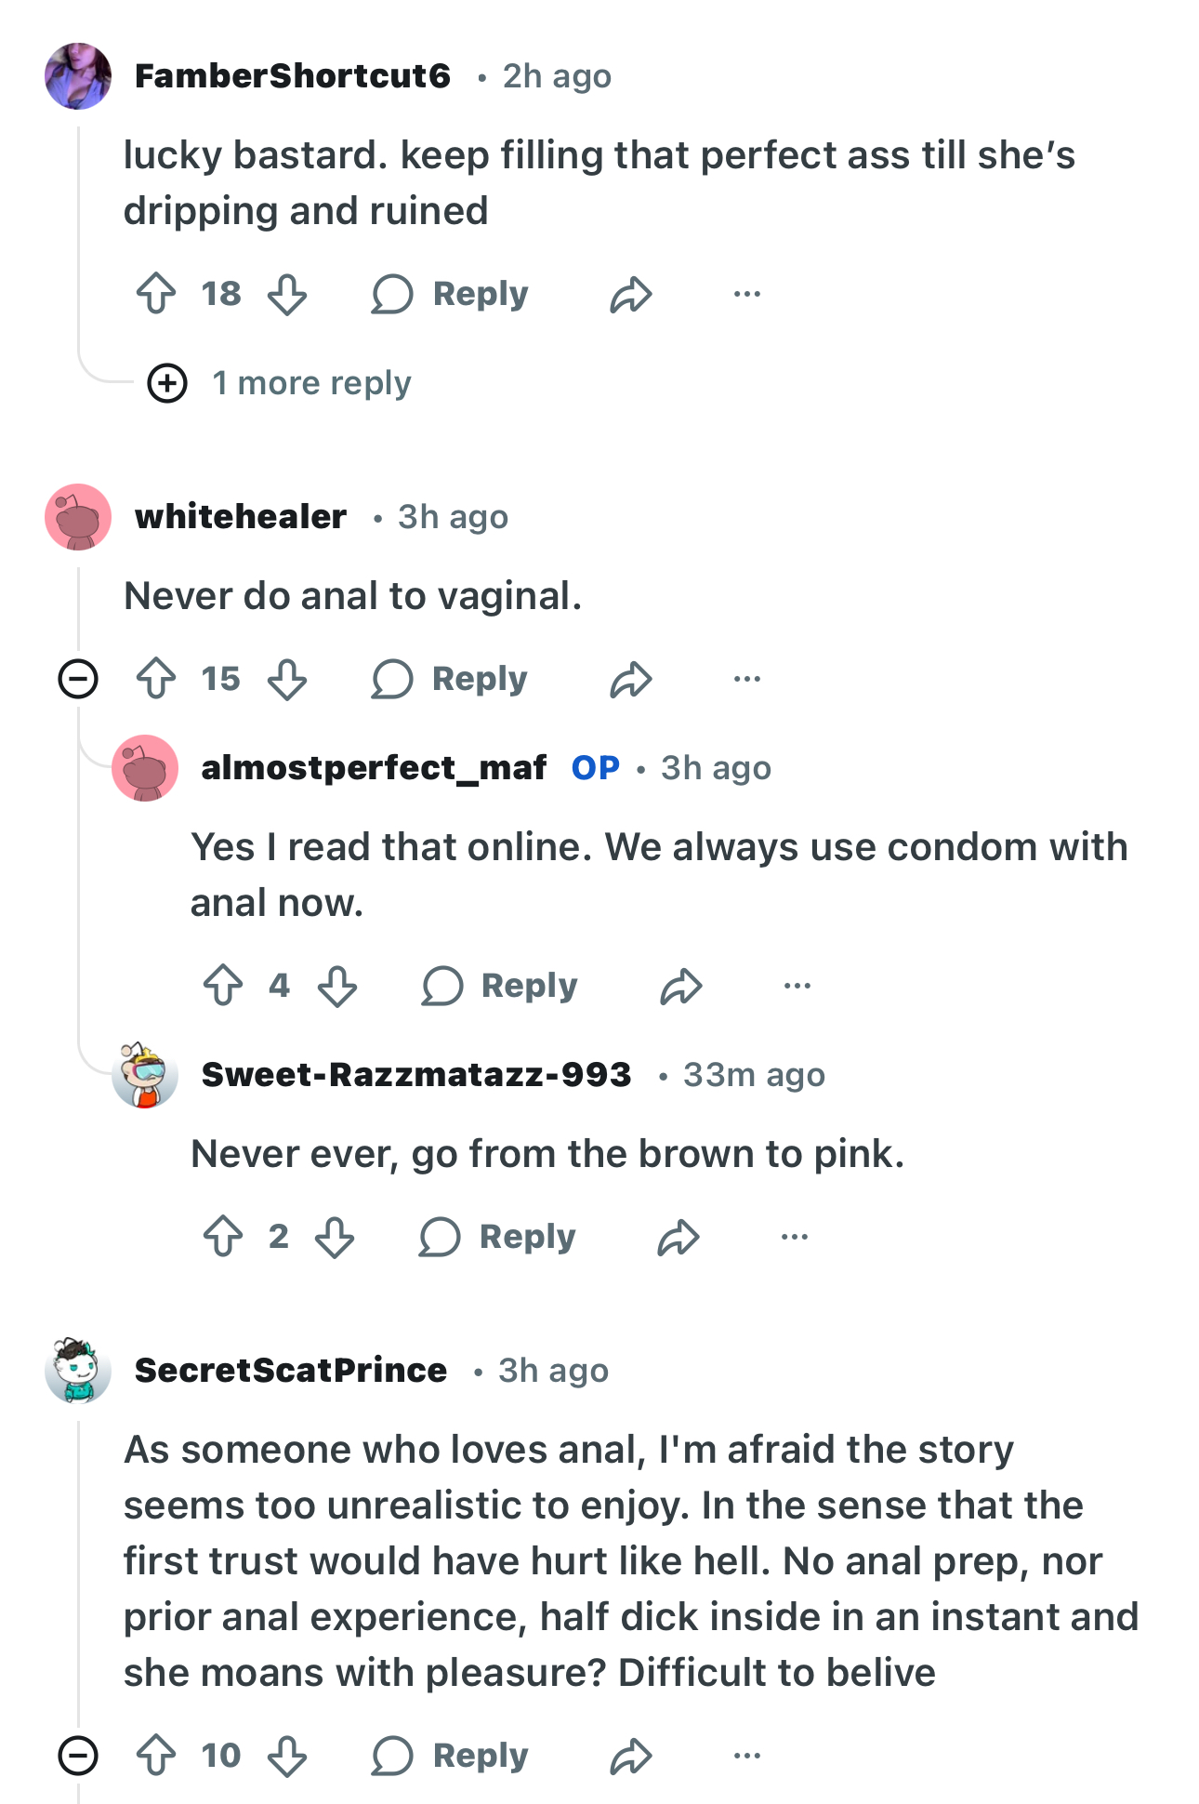Downvote FamberShortcut6's comment
The width and height of the screenshot is (1199, 1804).
pyautogui.click(x=287, y=294)
